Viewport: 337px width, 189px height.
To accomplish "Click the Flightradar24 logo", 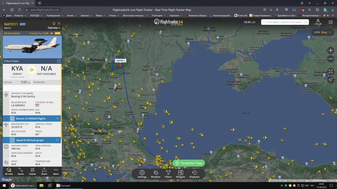I will click(x=168, y=22).
